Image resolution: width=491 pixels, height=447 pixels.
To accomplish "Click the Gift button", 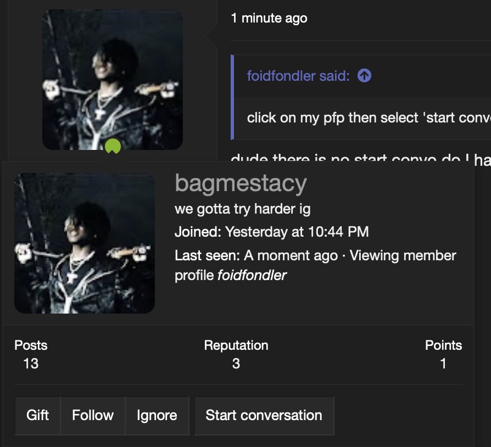I will pos(37,415).
